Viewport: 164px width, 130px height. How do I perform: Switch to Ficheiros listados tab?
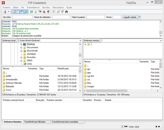tap(13, 122)
